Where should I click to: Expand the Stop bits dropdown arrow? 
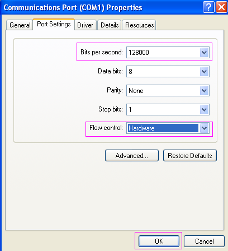pyautogui.click(x=205, y=109)
